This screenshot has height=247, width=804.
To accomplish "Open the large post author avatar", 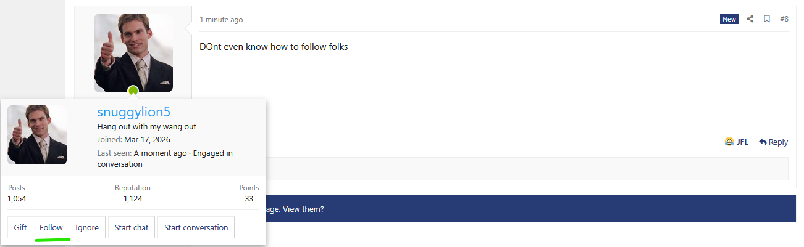I will click(133, 52).
